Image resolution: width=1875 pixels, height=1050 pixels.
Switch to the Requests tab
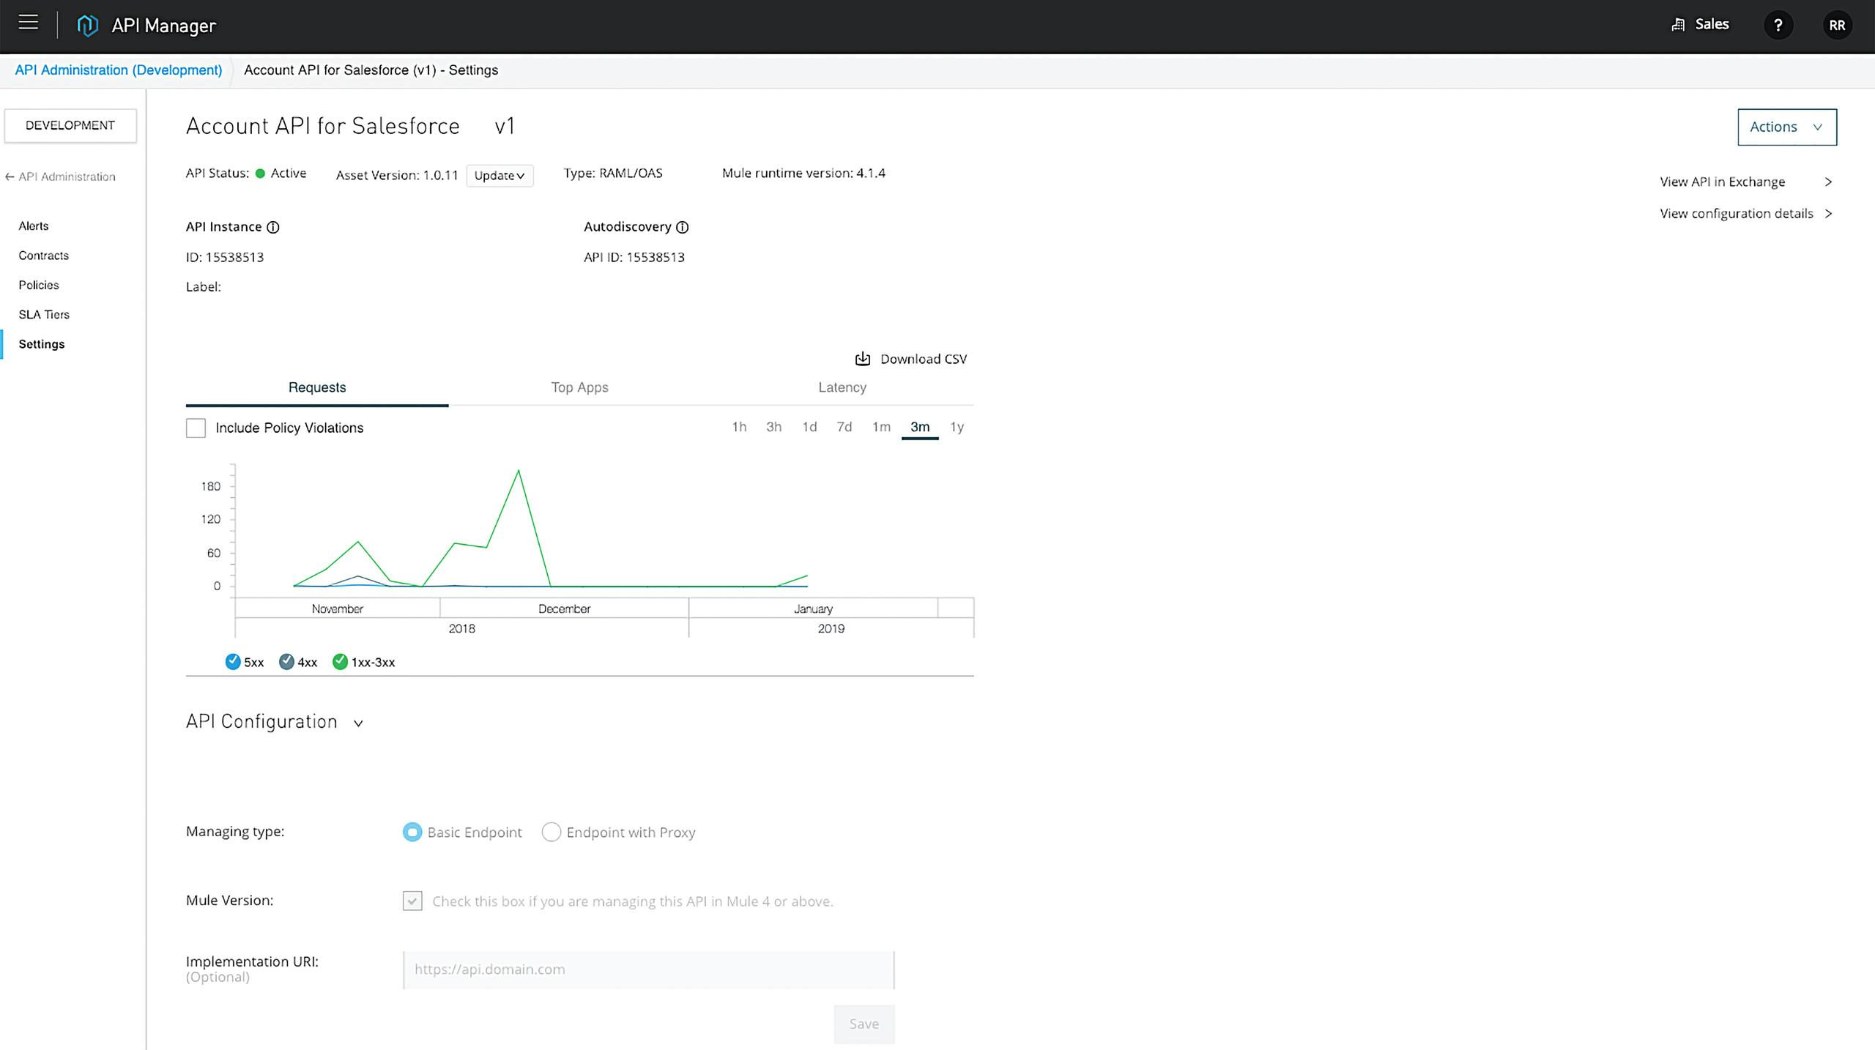pos(317,387)
